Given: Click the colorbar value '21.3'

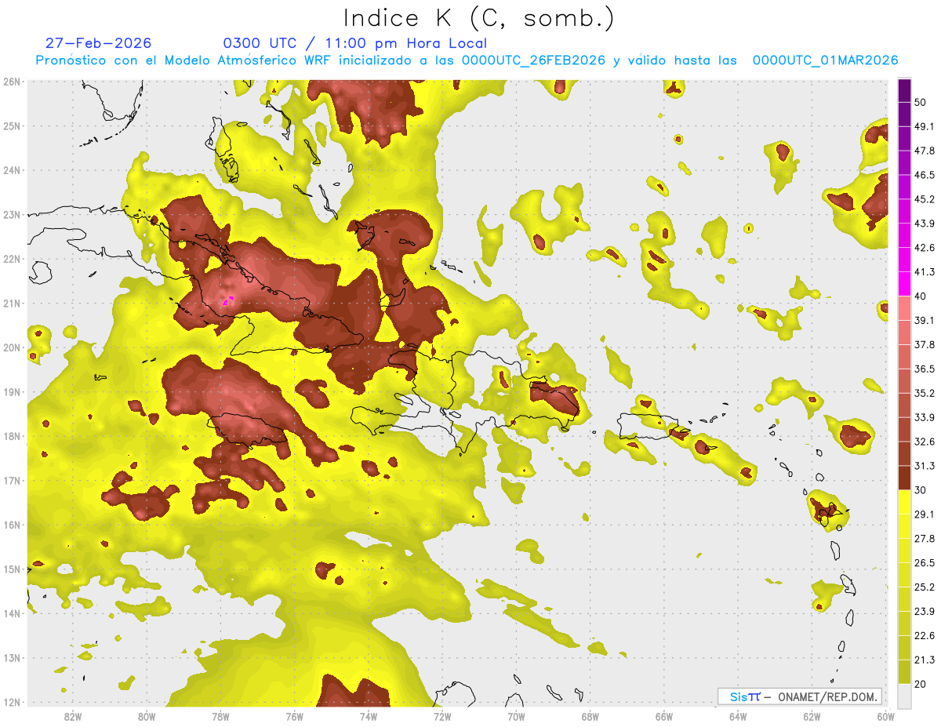Looking at the screenshot, I should [925, 660].
